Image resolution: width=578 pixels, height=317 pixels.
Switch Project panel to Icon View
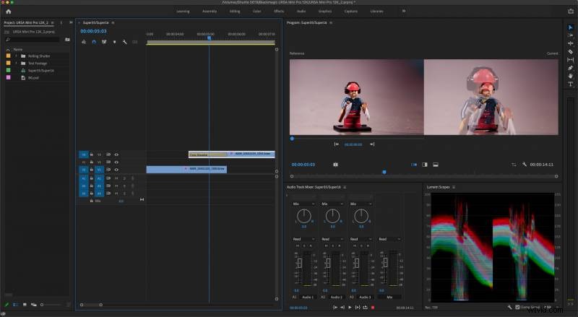tap(25, 305)
